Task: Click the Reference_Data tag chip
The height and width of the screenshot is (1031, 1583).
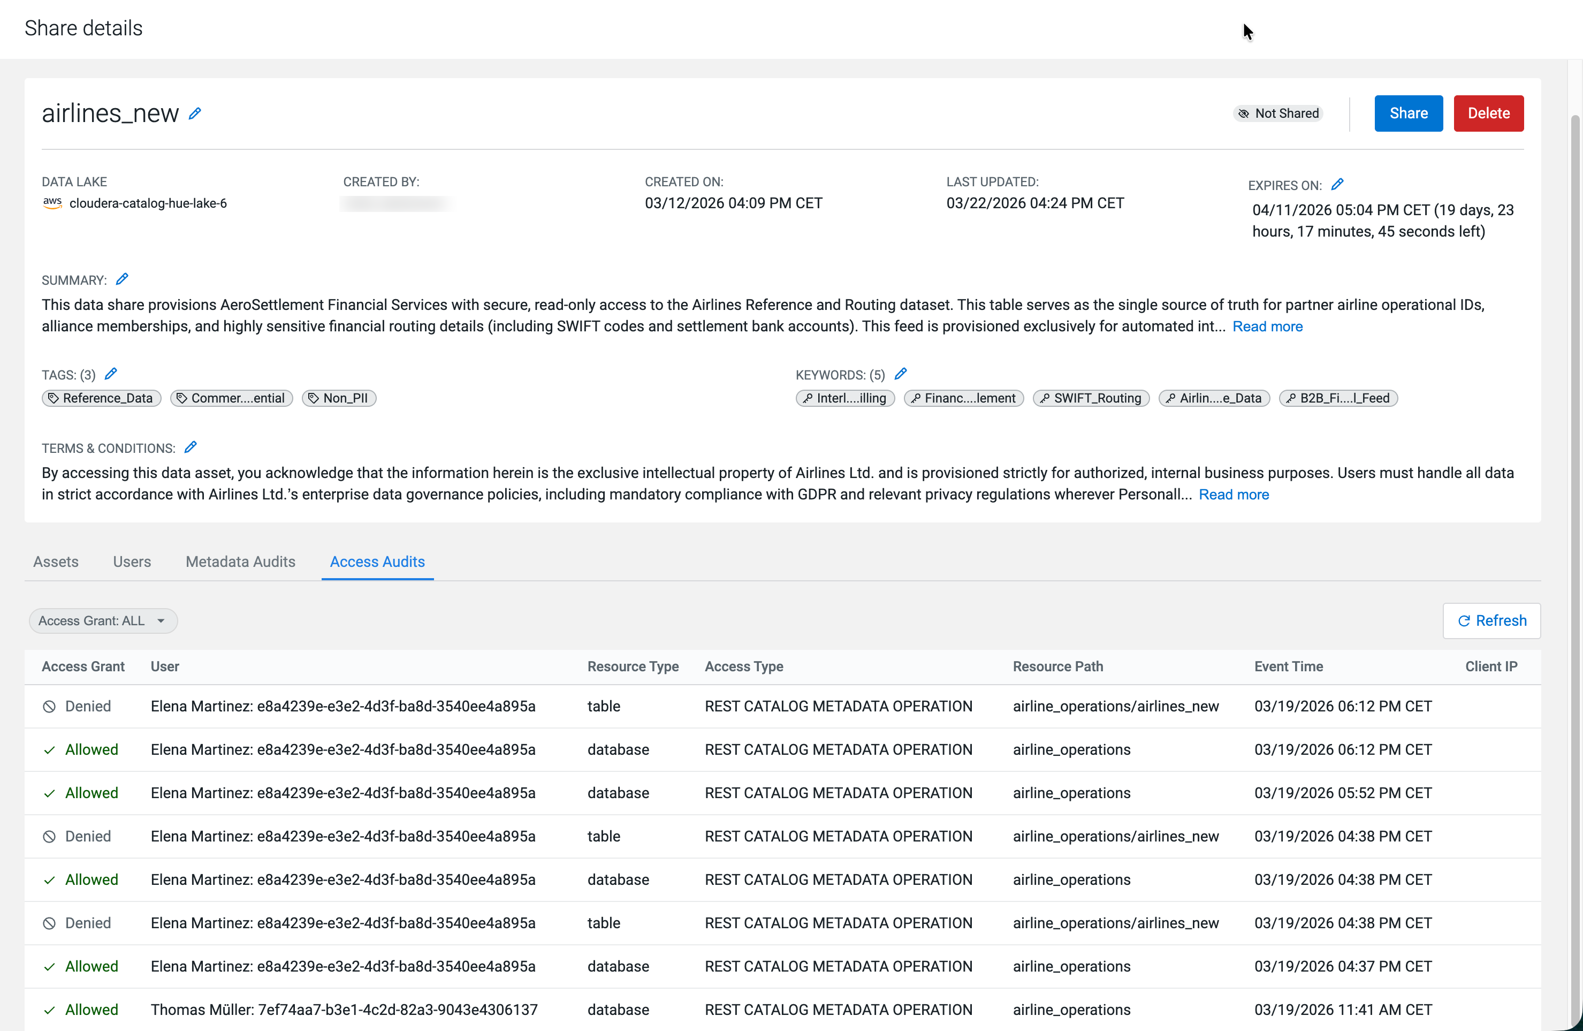Action: point(101,398)
